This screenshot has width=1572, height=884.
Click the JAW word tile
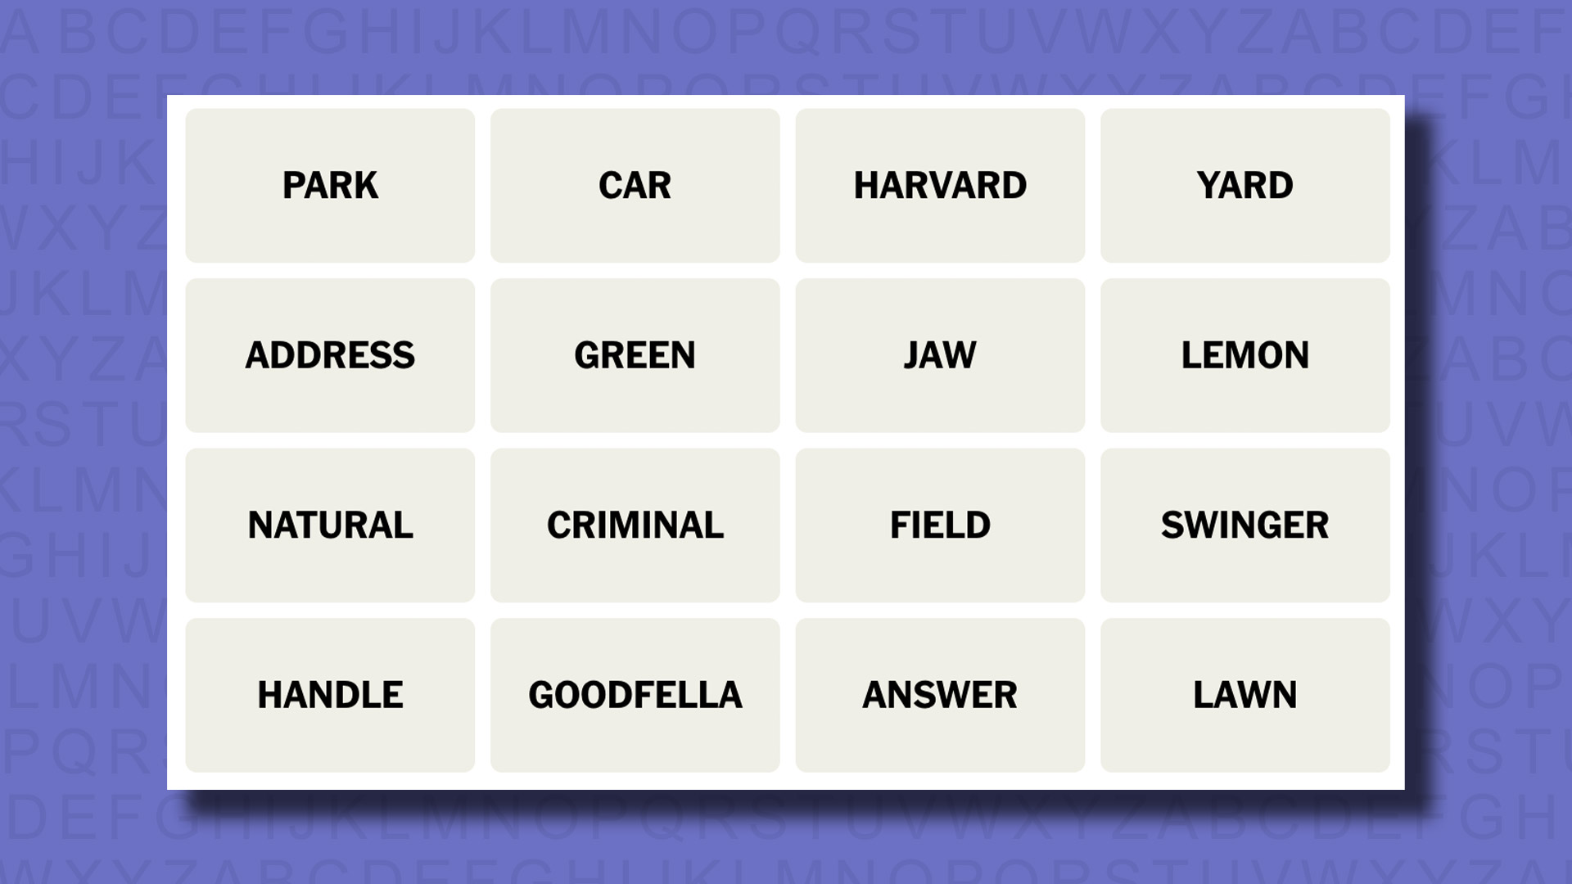click(x=938, y=354)
